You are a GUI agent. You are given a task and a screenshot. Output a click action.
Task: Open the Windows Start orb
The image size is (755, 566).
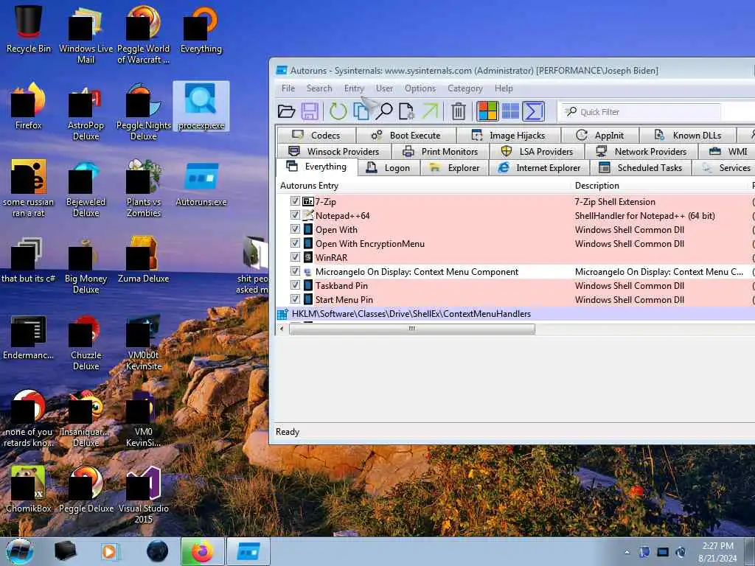coord(20,551)
